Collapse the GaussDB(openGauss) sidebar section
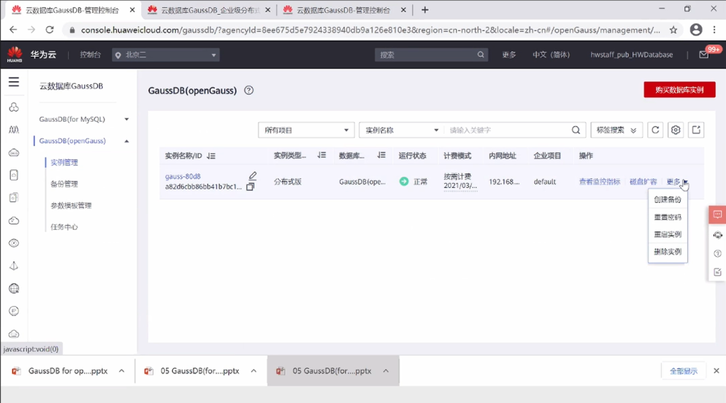Screen dimensions: 726x403 [126, 141]
